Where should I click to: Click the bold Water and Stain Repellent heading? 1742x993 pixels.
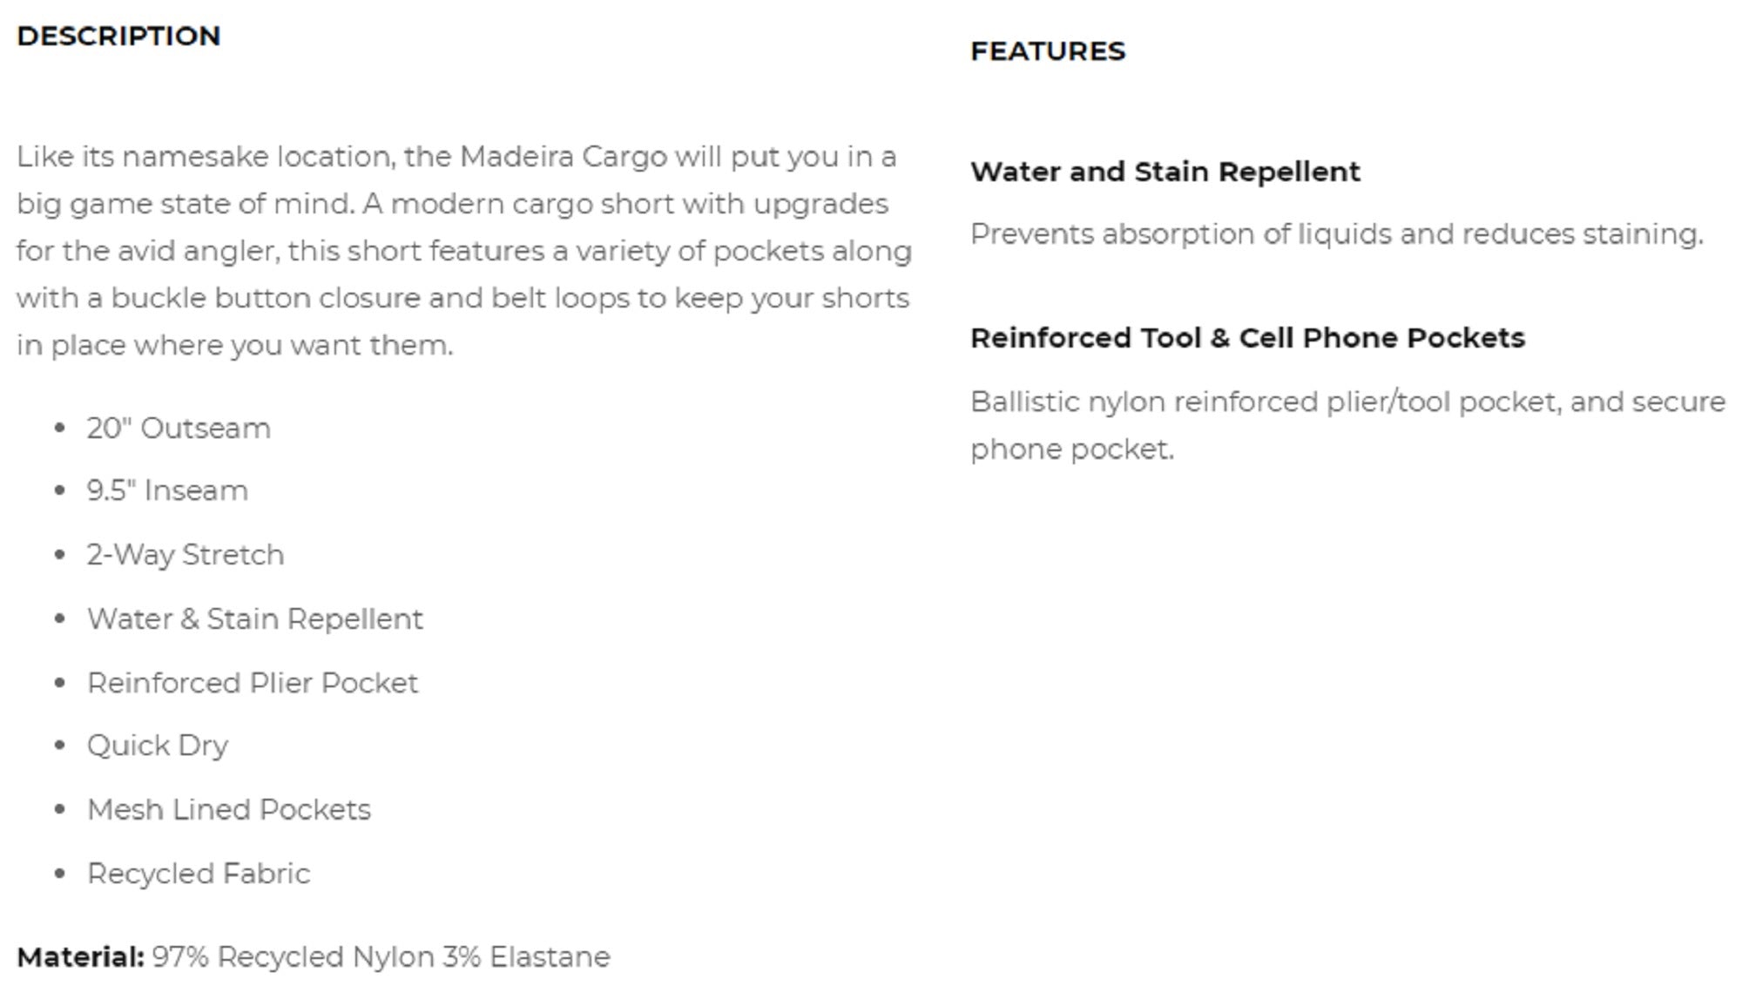point(1165,172)
